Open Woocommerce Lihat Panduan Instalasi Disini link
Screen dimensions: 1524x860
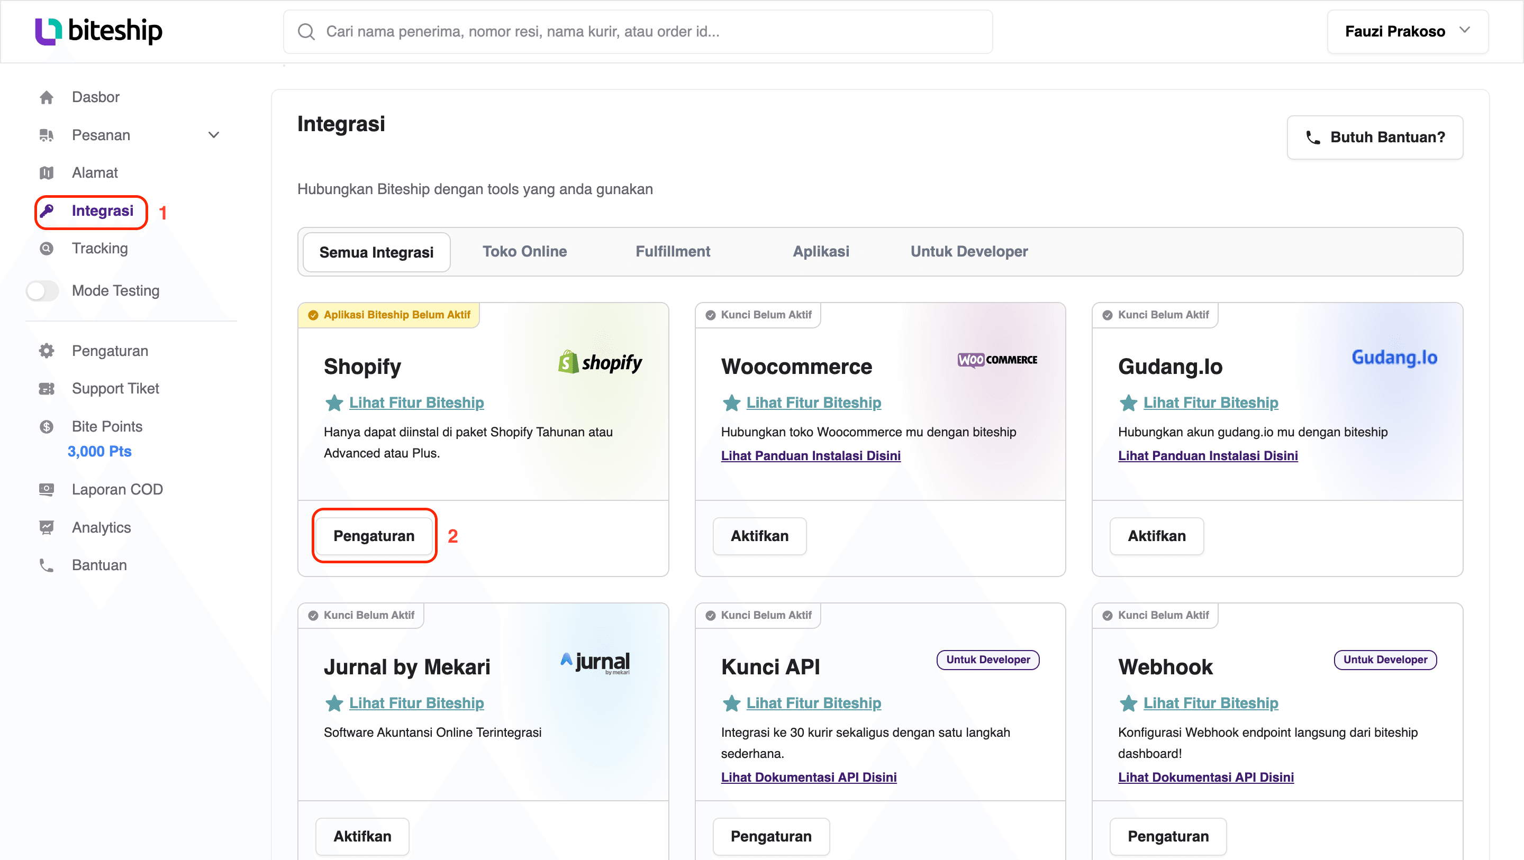[811, 456]
